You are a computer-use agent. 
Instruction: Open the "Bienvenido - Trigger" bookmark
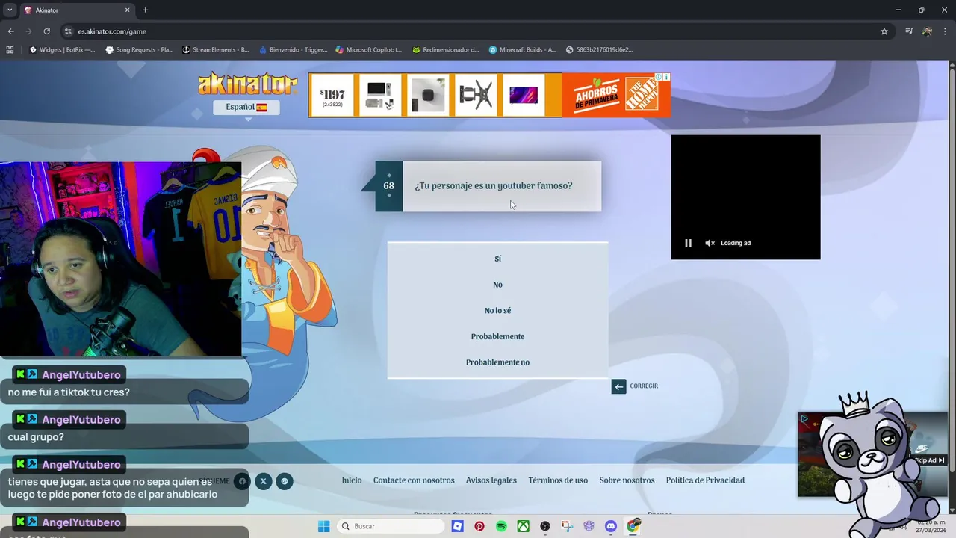[294, 50]
